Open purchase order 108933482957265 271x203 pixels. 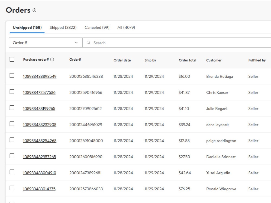tap(40, 157)
